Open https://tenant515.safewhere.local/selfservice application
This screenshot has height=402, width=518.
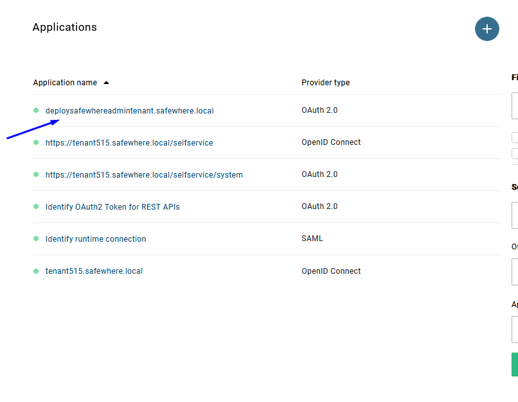click(129, 143)
